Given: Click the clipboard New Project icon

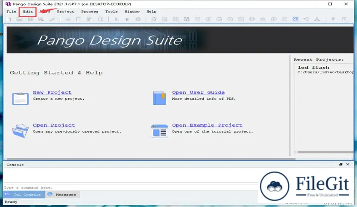Looking at the screenshot, I should pos(20,98).
